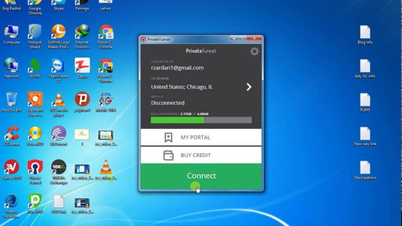The image size is (402, 226).
Task: Select United States; Chicago, IL region
Action: tap(182, 87)
